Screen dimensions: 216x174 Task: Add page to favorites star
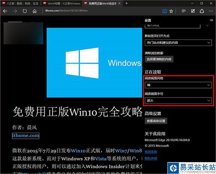pos(171,11)
